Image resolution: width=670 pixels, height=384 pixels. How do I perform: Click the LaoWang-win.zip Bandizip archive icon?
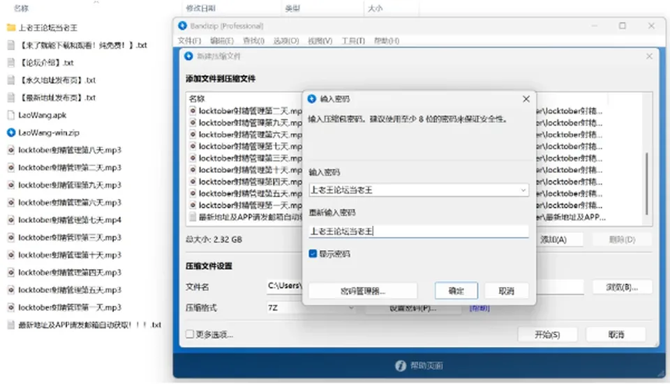[11, 132]
